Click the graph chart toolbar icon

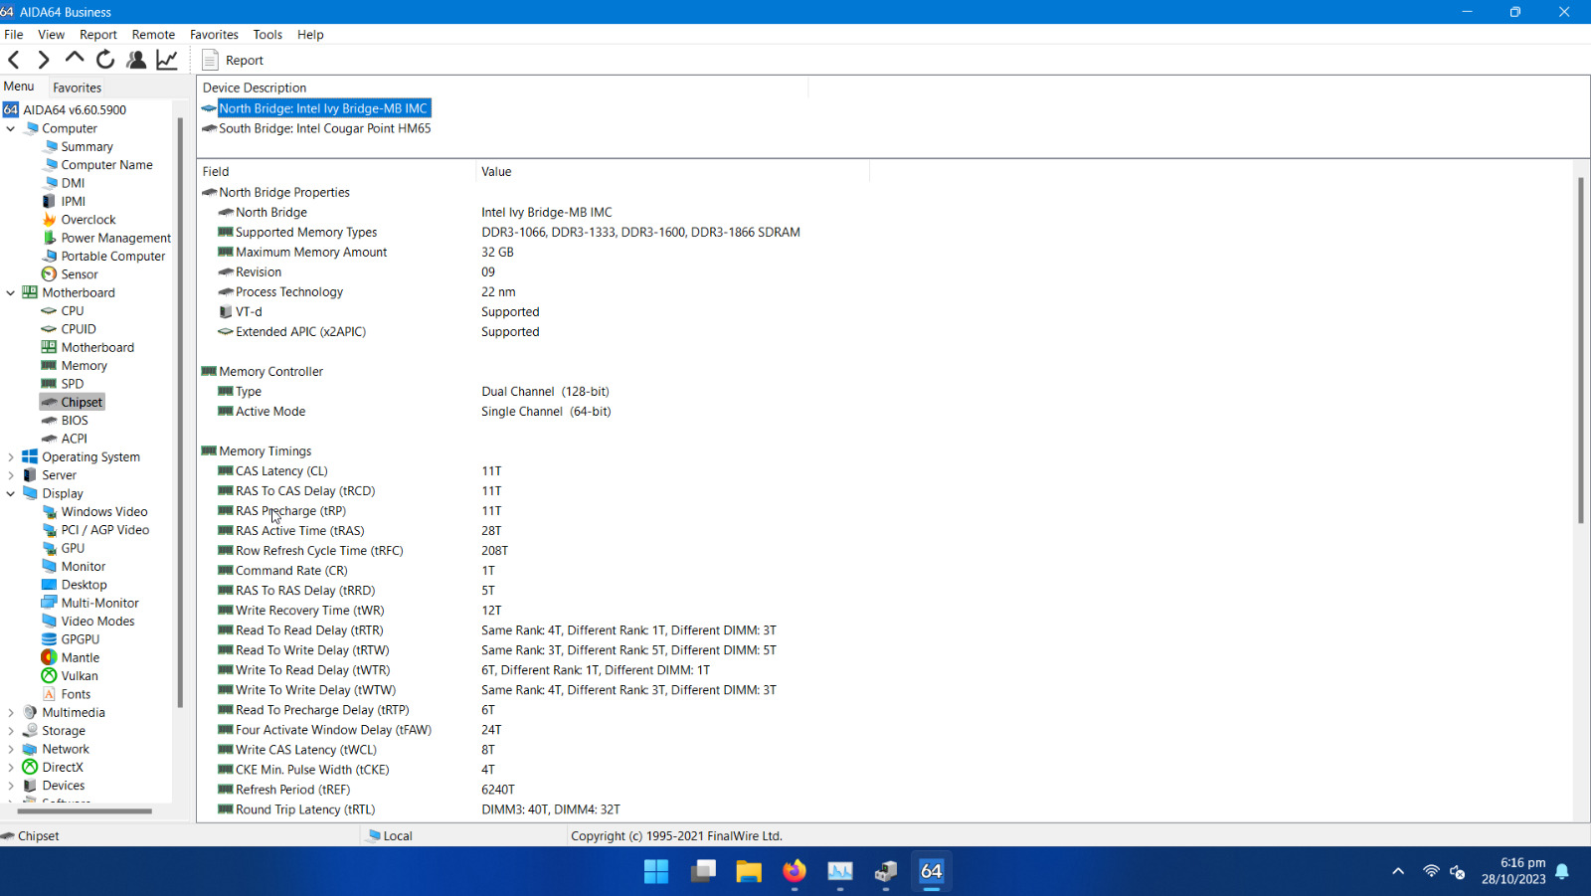coord(167,60)
